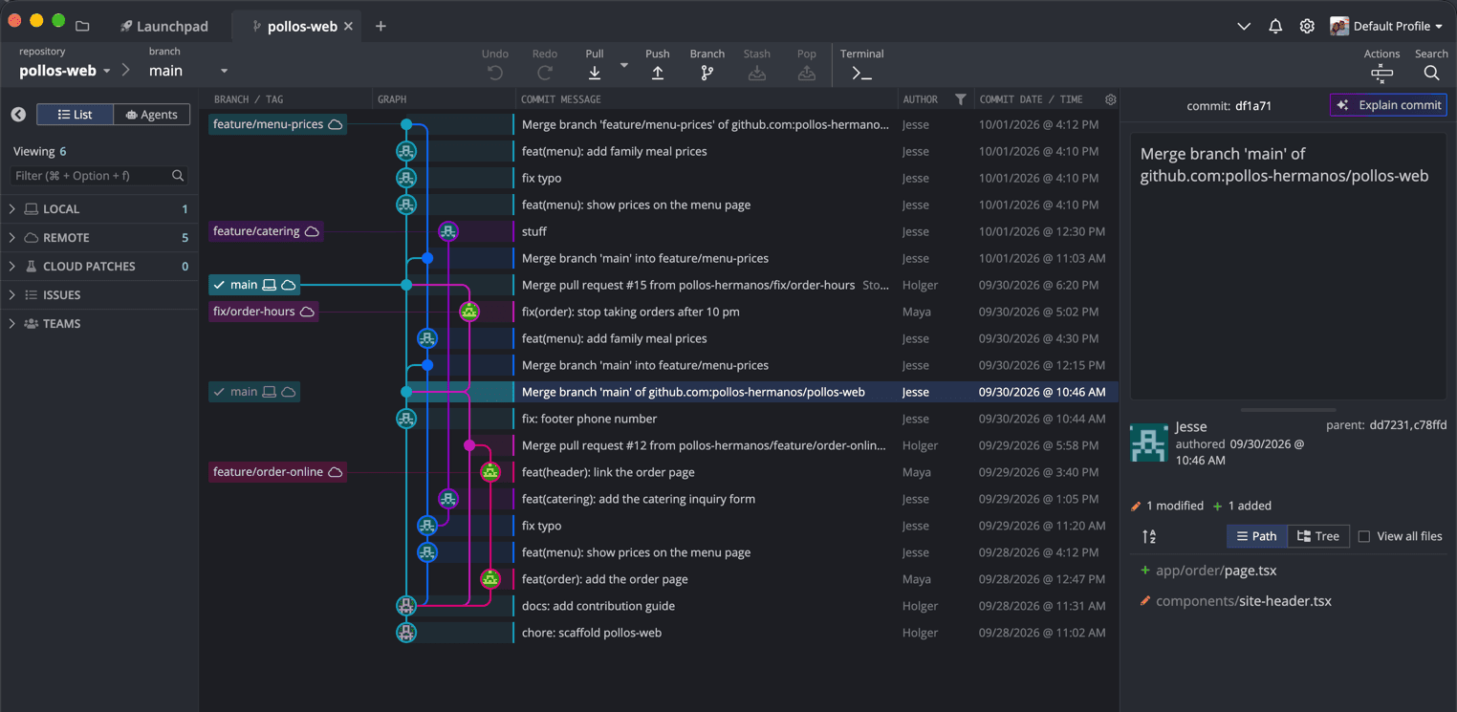Switch file view to Path

(x=1257, y=536)
